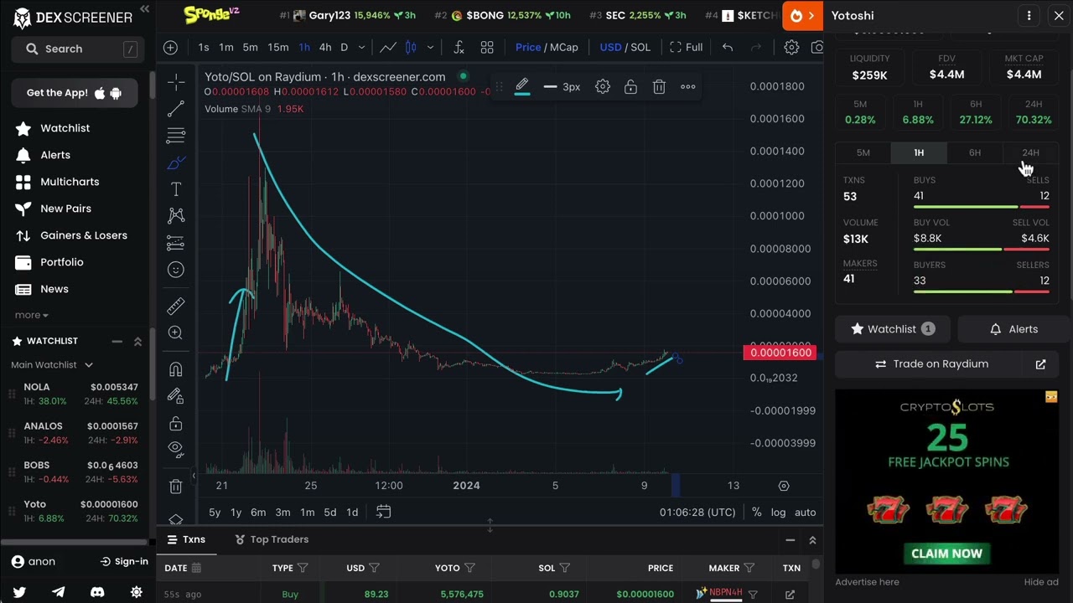Toggle magnet mode for drawings
The height and width of the screenshot is (603, 1073).
point(176,368)
